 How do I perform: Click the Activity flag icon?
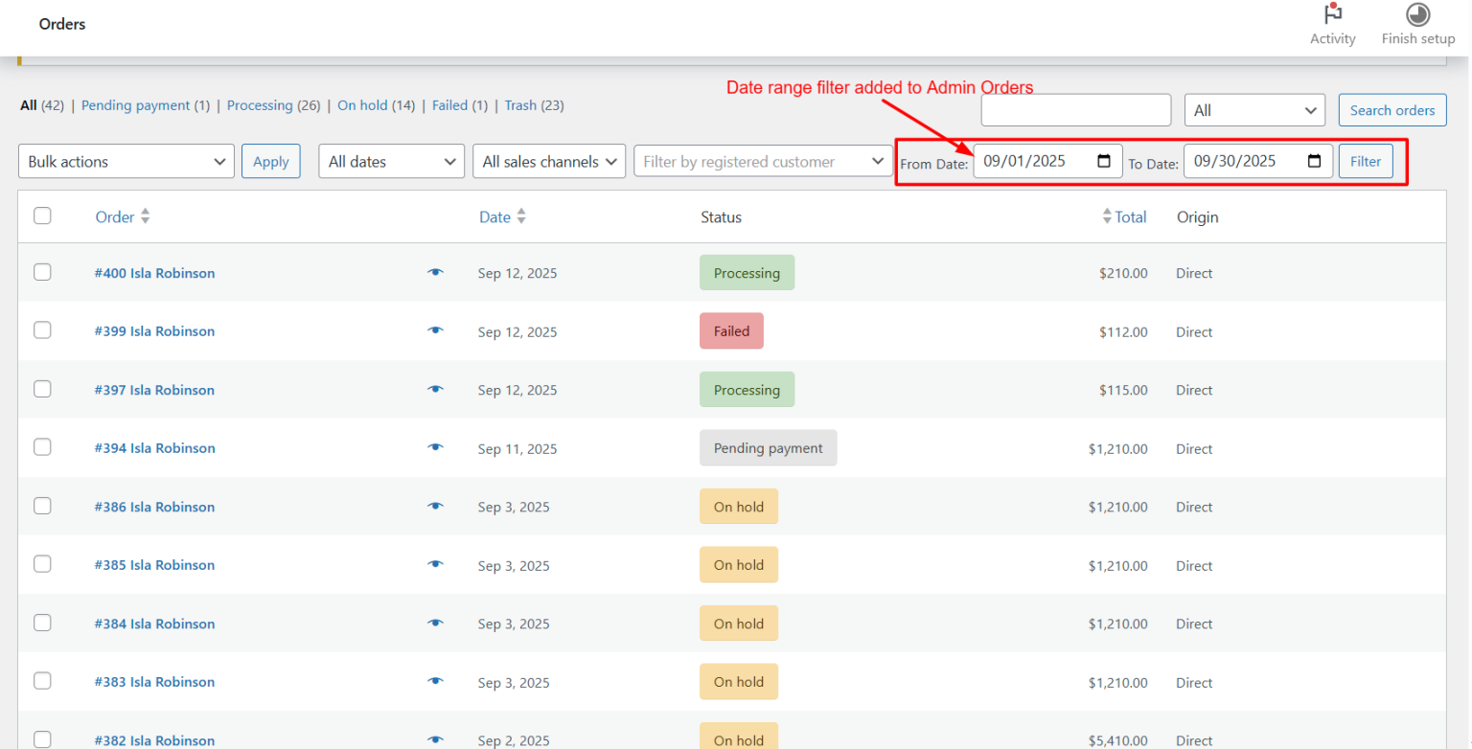(x=1332, y=15)
